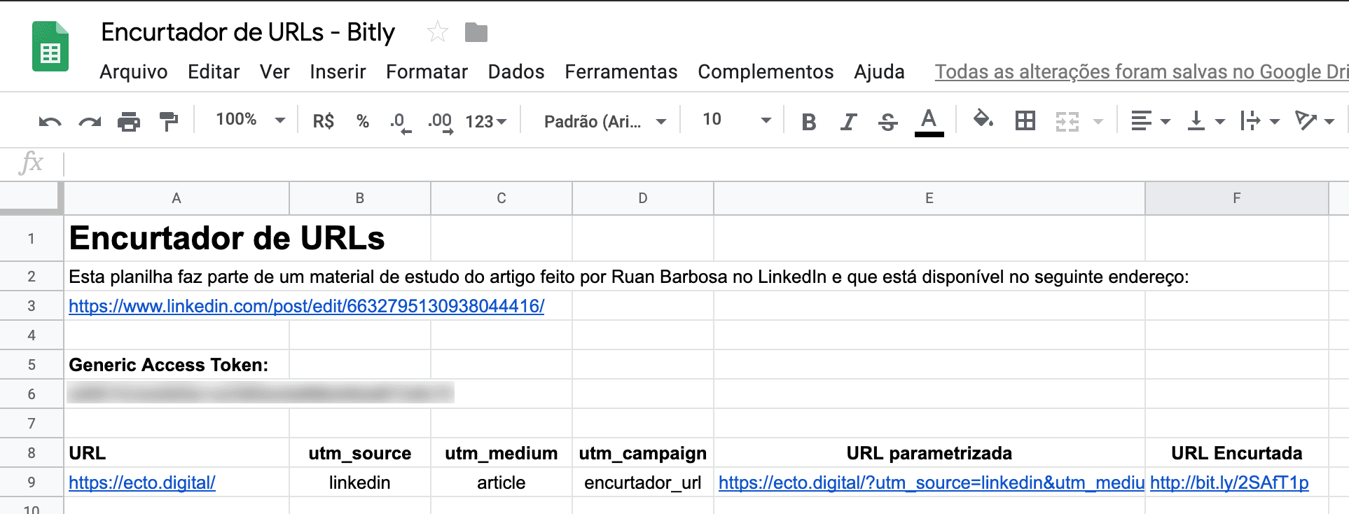Open the Ver menu
Viewport: 1349px width, 514px height.
tap(275, 71)
